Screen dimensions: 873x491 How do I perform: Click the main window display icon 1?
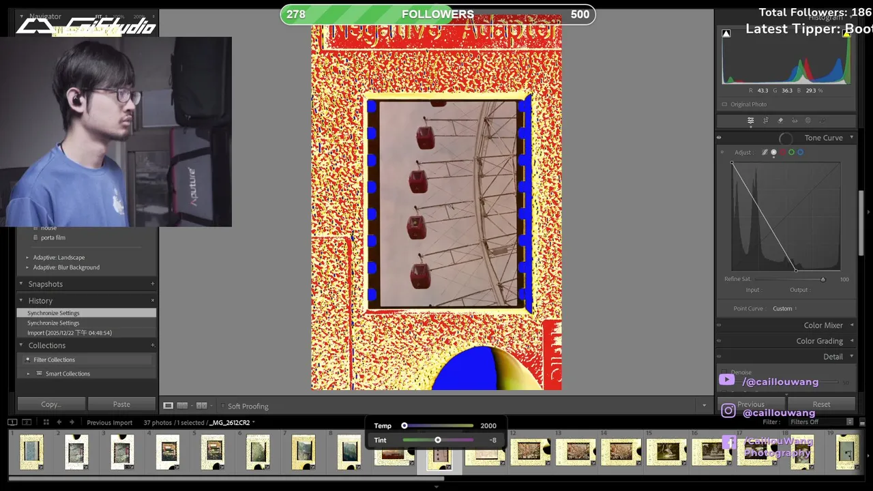[12, 422]
